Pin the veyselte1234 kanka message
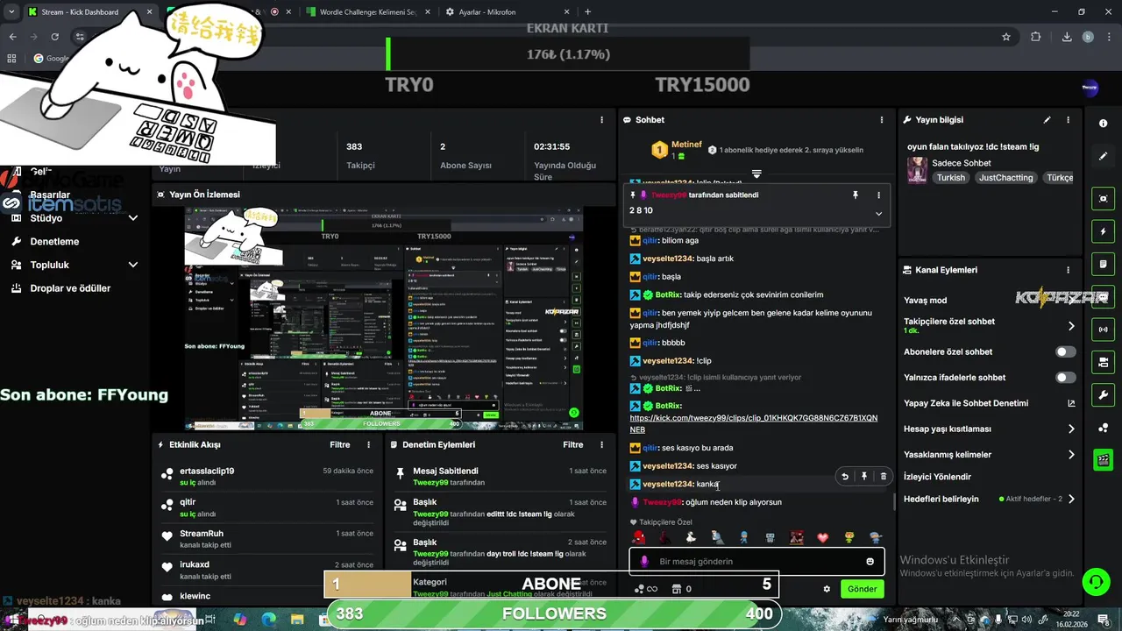1122x631 pixels. coord(864,477)
